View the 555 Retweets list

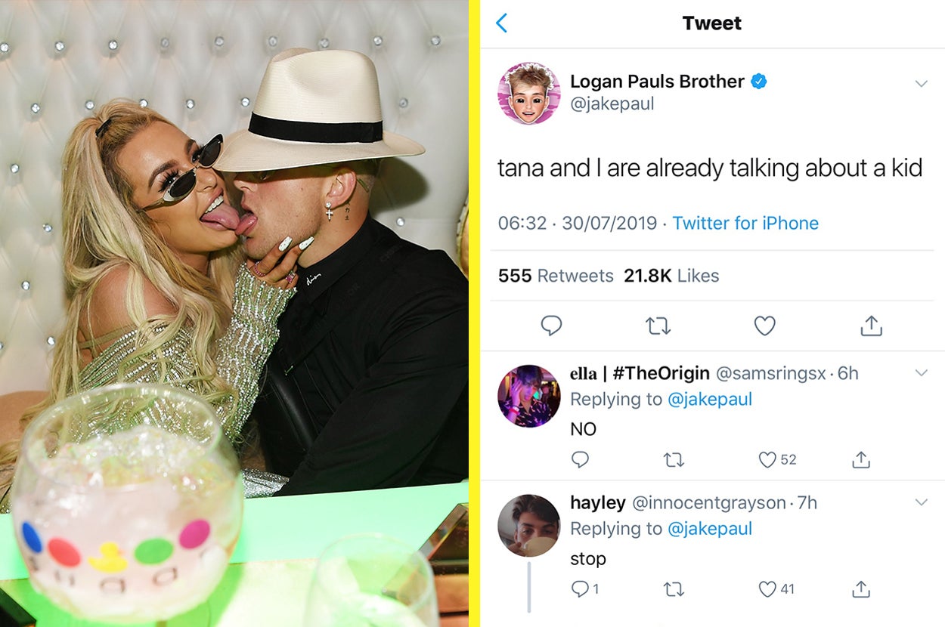[x=556, y=276]
